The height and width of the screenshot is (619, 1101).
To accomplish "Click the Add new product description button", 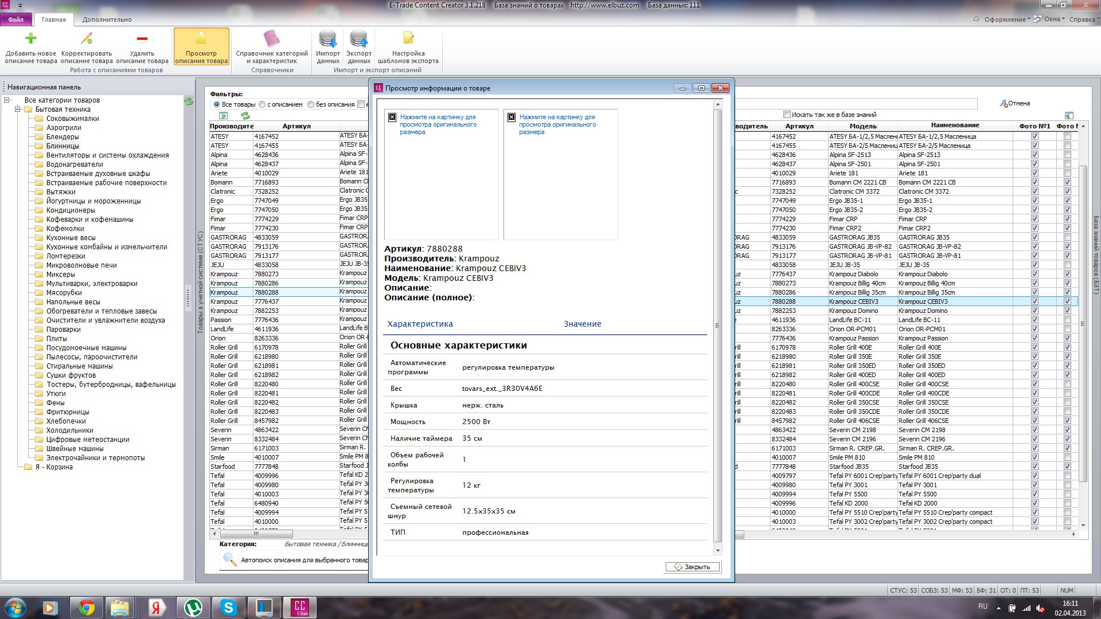I will click(31, 48).
